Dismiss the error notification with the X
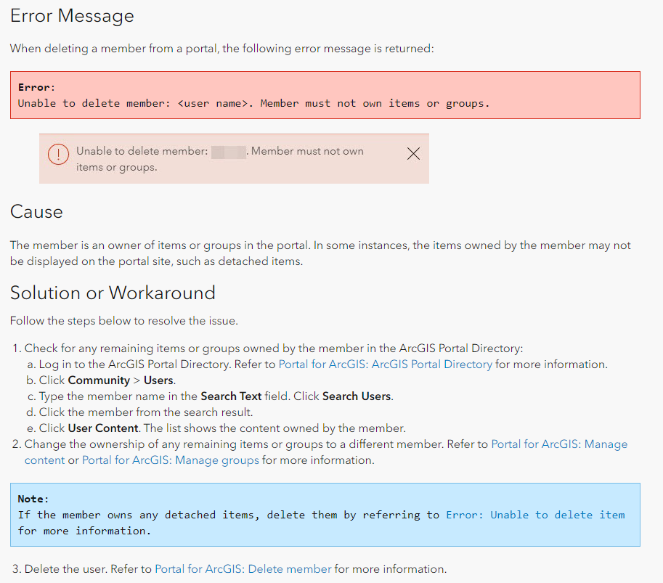Image resolution: width=663 pixels, height=583 pixels. (413, 153)
